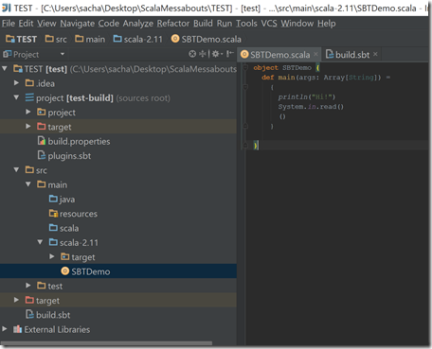Collapse the main folder

(x=28, y=184)
